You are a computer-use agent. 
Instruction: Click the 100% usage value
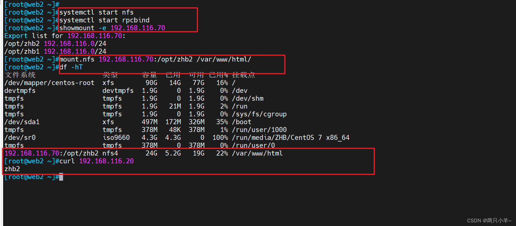(x=220, y=138)
